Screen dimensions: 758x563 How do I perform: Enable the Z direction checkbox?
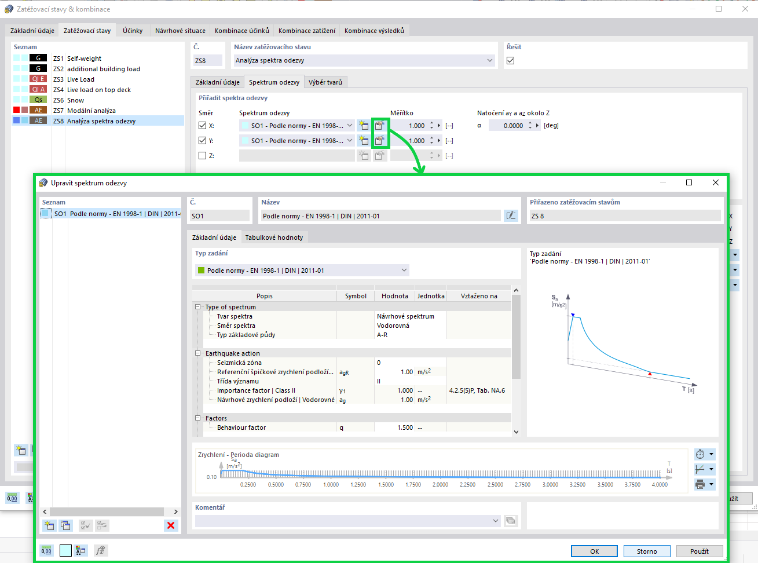[x=202, y=156]
